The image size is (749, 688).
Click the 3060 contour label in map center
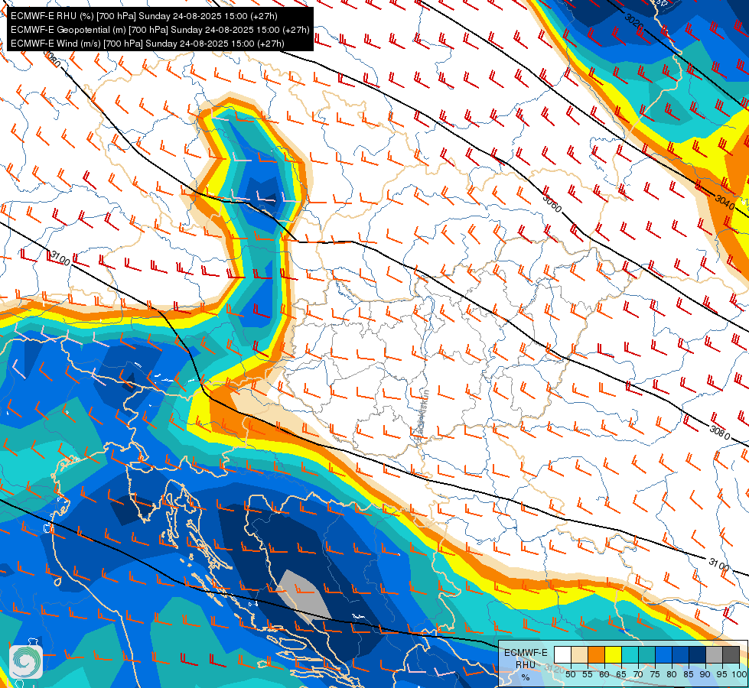552,203
